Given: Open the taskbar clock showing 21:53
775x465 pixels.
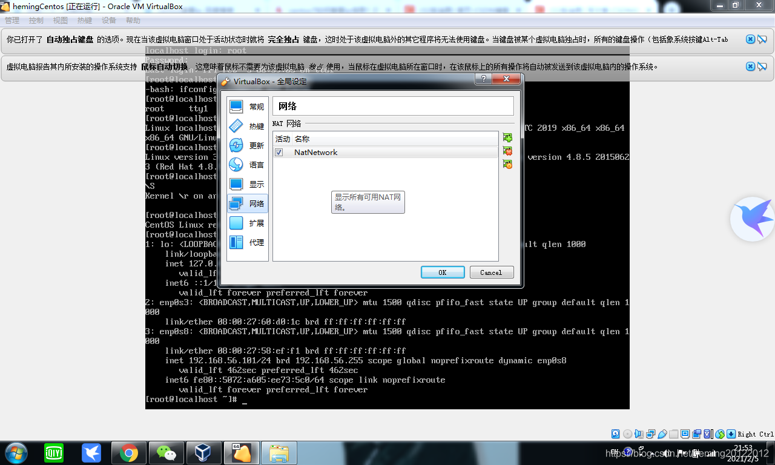Looking at the screenshot, I should (743, 453).
